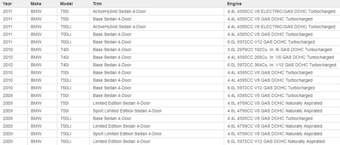Select the 2010 750Li model cell
Image resolution: width=340 pixels, height=145 pixels.
tap(73, 80)
